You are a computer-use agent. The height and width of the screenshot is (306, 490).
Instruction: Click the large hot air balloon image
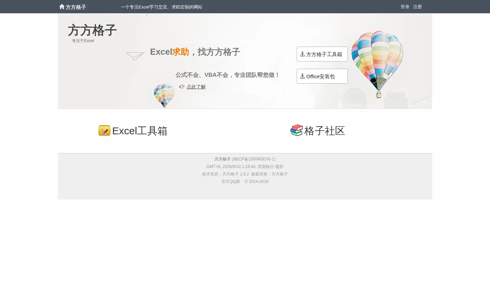[x=377, y=64]
